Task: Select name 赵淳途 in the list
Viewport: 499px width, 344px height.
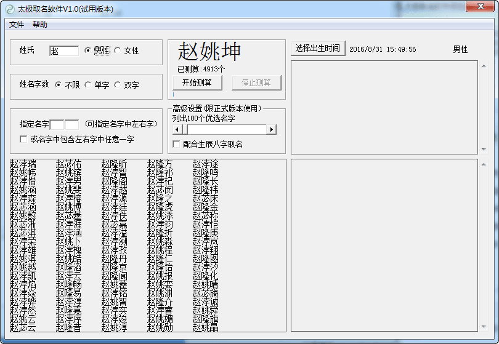Action: click(206, 164)
